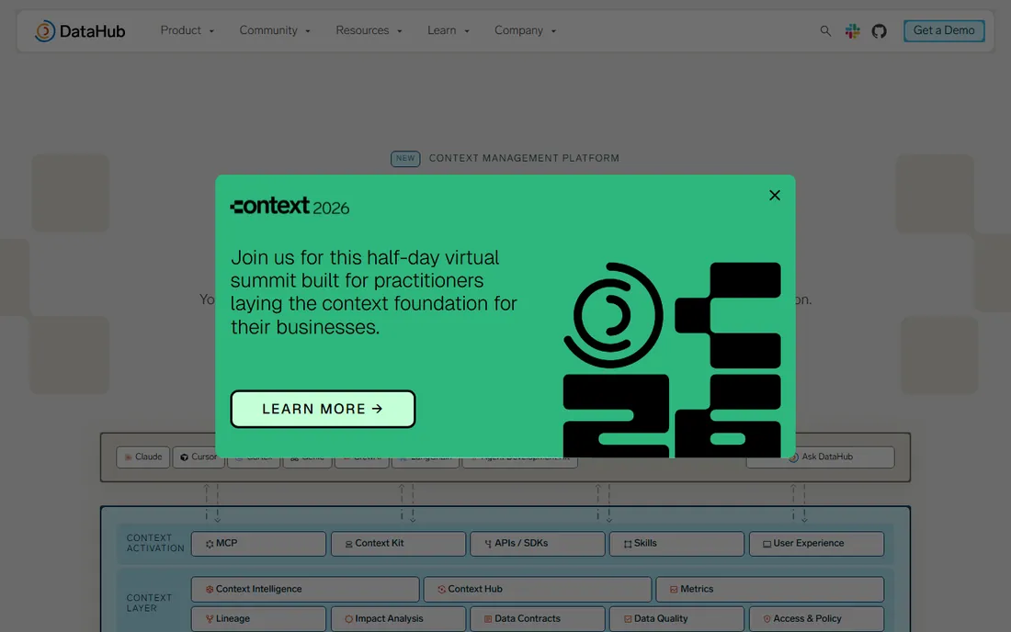Expand the Resources menu
The height and width of the screenshot is (632, 1011).
click(x=369, y=31)
